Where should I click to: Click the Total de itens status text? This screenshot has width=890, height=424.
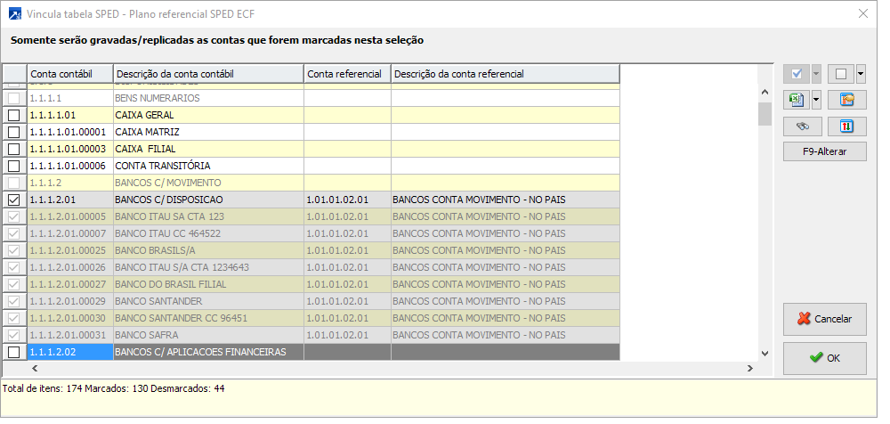click(114, 389)
